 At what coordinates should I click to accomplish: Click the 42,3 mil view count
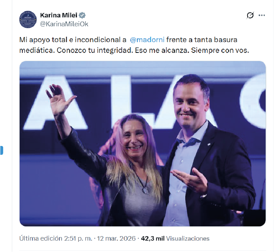[x=153, y=238]
